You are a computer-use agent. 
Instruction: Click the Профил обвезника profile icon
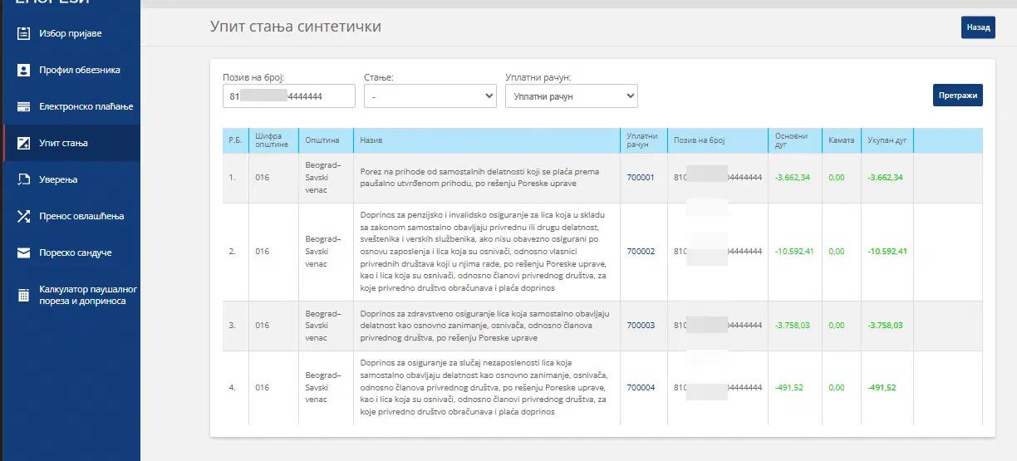[23, 71]
